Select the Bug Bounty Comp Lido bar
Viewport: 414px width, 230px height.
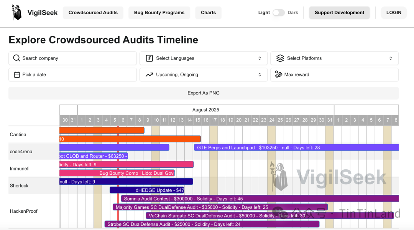click(117, 173)
